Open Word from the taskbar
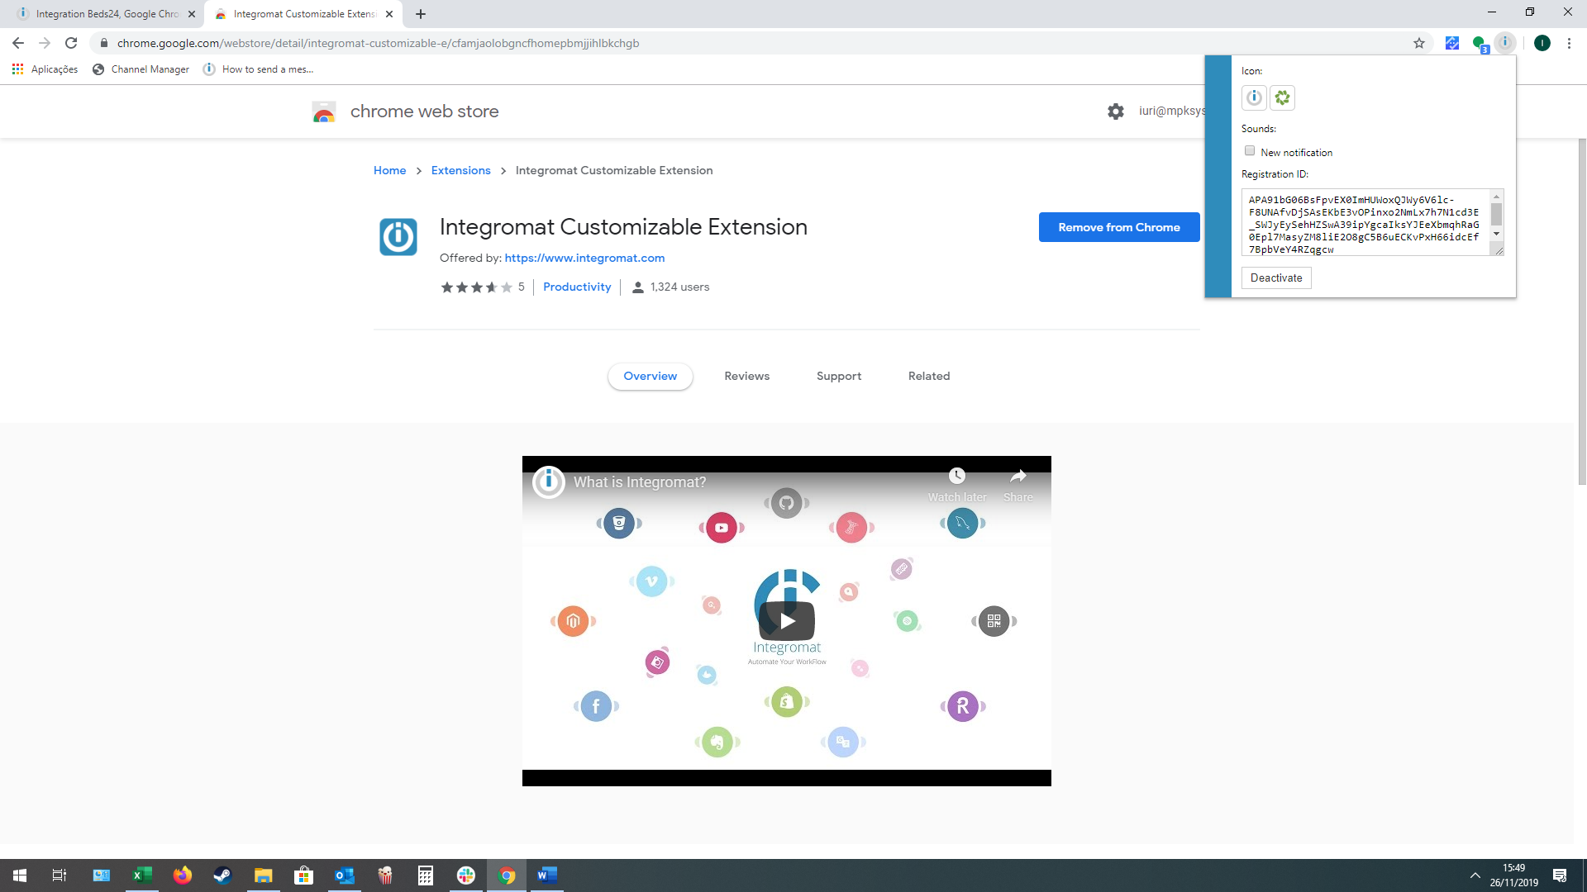The height and width of the screenshot is (892, 1587). pyautogui.click(x=547, y=875)
